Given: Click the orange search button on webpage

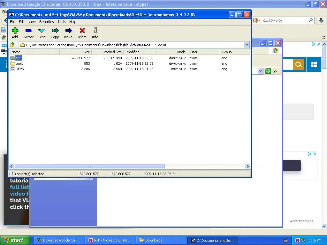Looking at the screenshot, I should click(x=299, y=64).
